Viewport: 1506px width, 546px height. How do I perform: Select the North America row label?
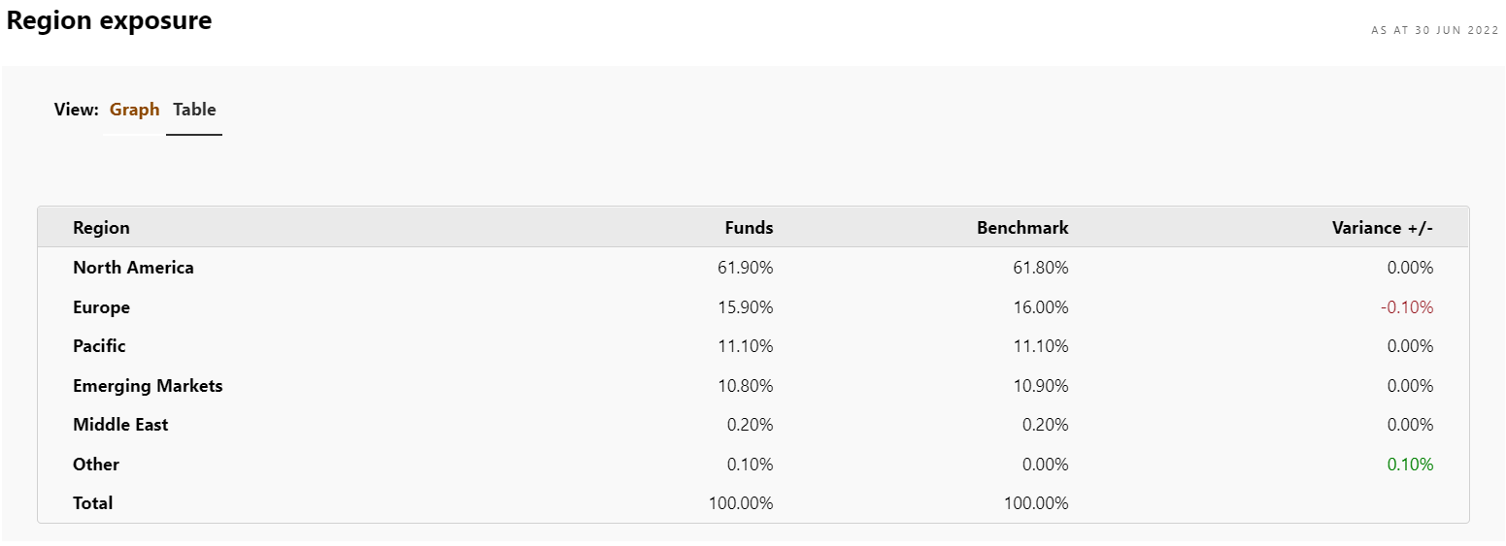tap(133, 268)
